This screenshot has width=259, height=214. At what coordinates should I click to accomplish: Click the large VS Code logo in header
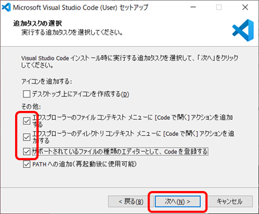(x=243, y=30)
